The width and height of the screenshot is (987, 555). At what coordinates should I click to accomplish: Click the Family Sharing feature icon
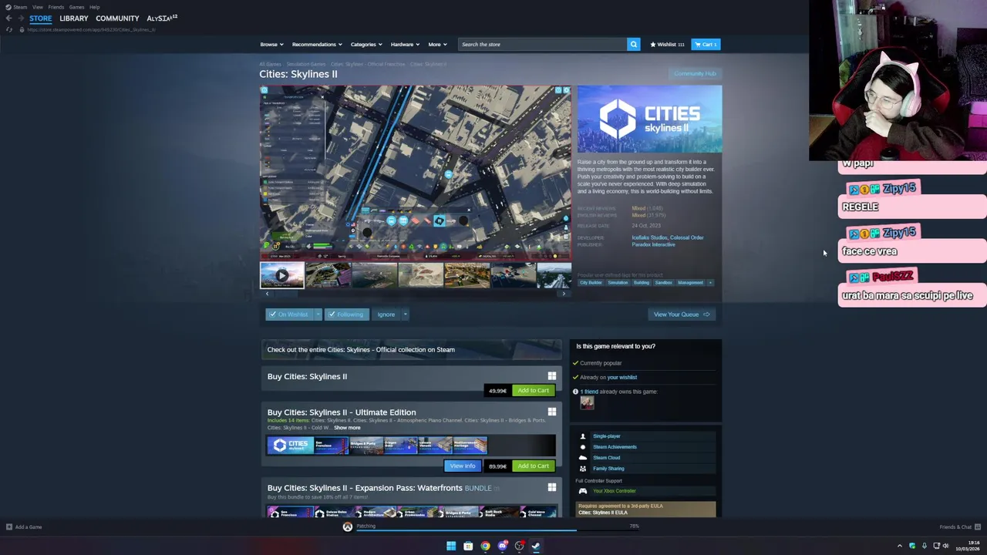(x=583, y=469)
